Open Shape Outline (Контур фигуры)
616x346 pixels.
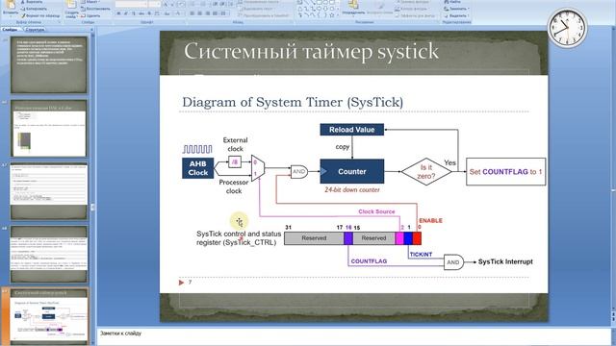(412, 9)
